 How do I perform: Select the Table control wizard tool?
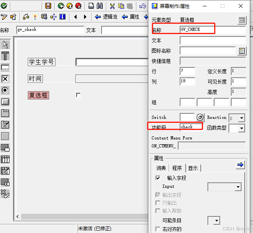pyautogui.click(x=5, y=171)
